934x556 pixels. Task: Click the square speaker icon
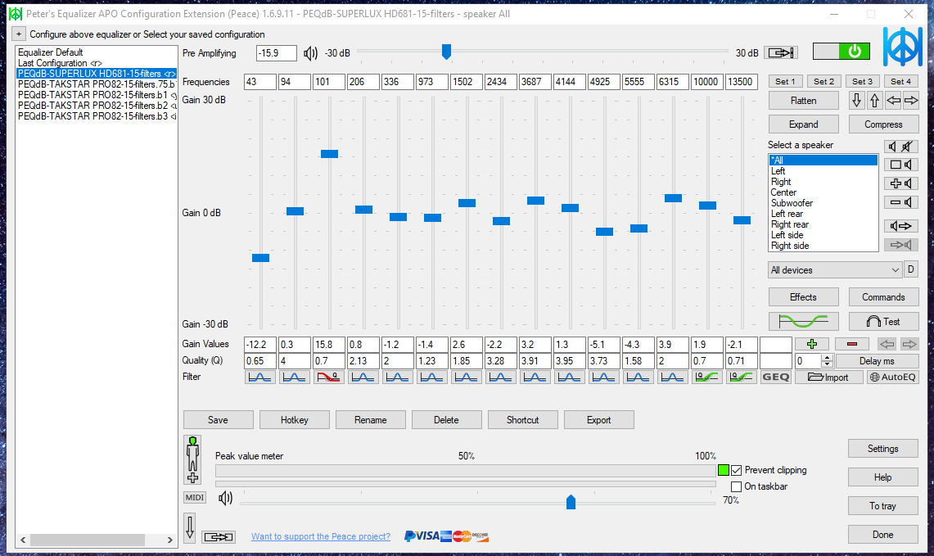[900, 165]
